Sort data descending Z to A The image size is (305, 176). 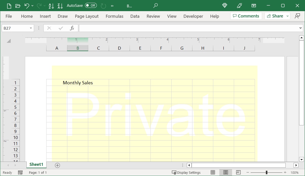coord(60,6)
